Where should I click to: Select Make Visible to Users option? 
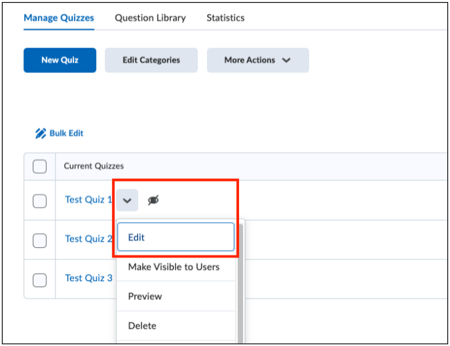176,267
